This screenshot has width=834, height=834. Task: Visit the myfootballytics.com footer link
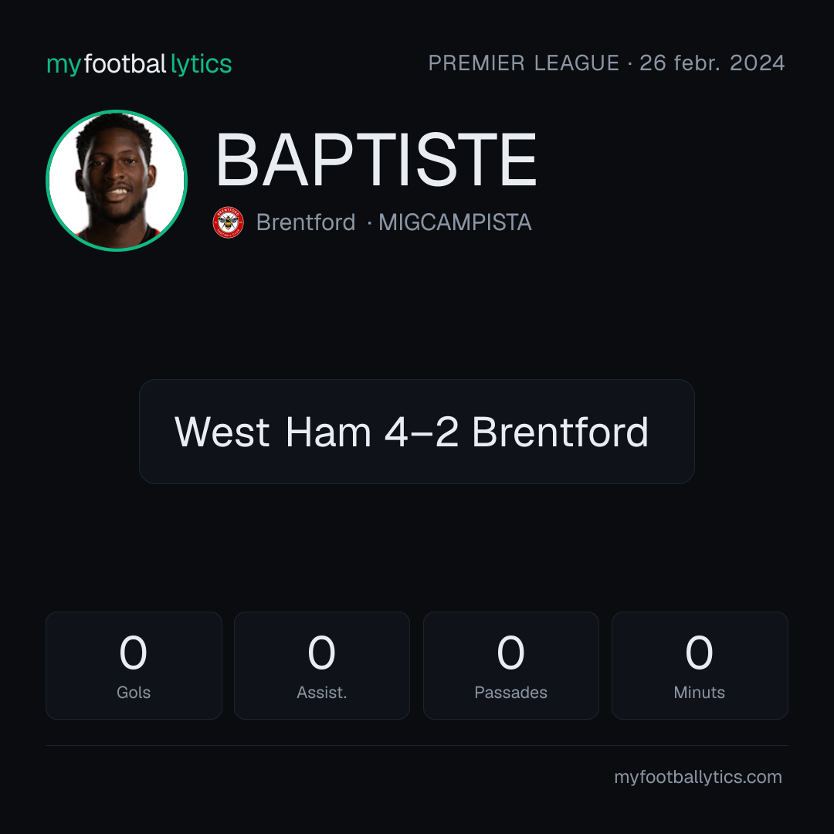(x=698, y=777)
